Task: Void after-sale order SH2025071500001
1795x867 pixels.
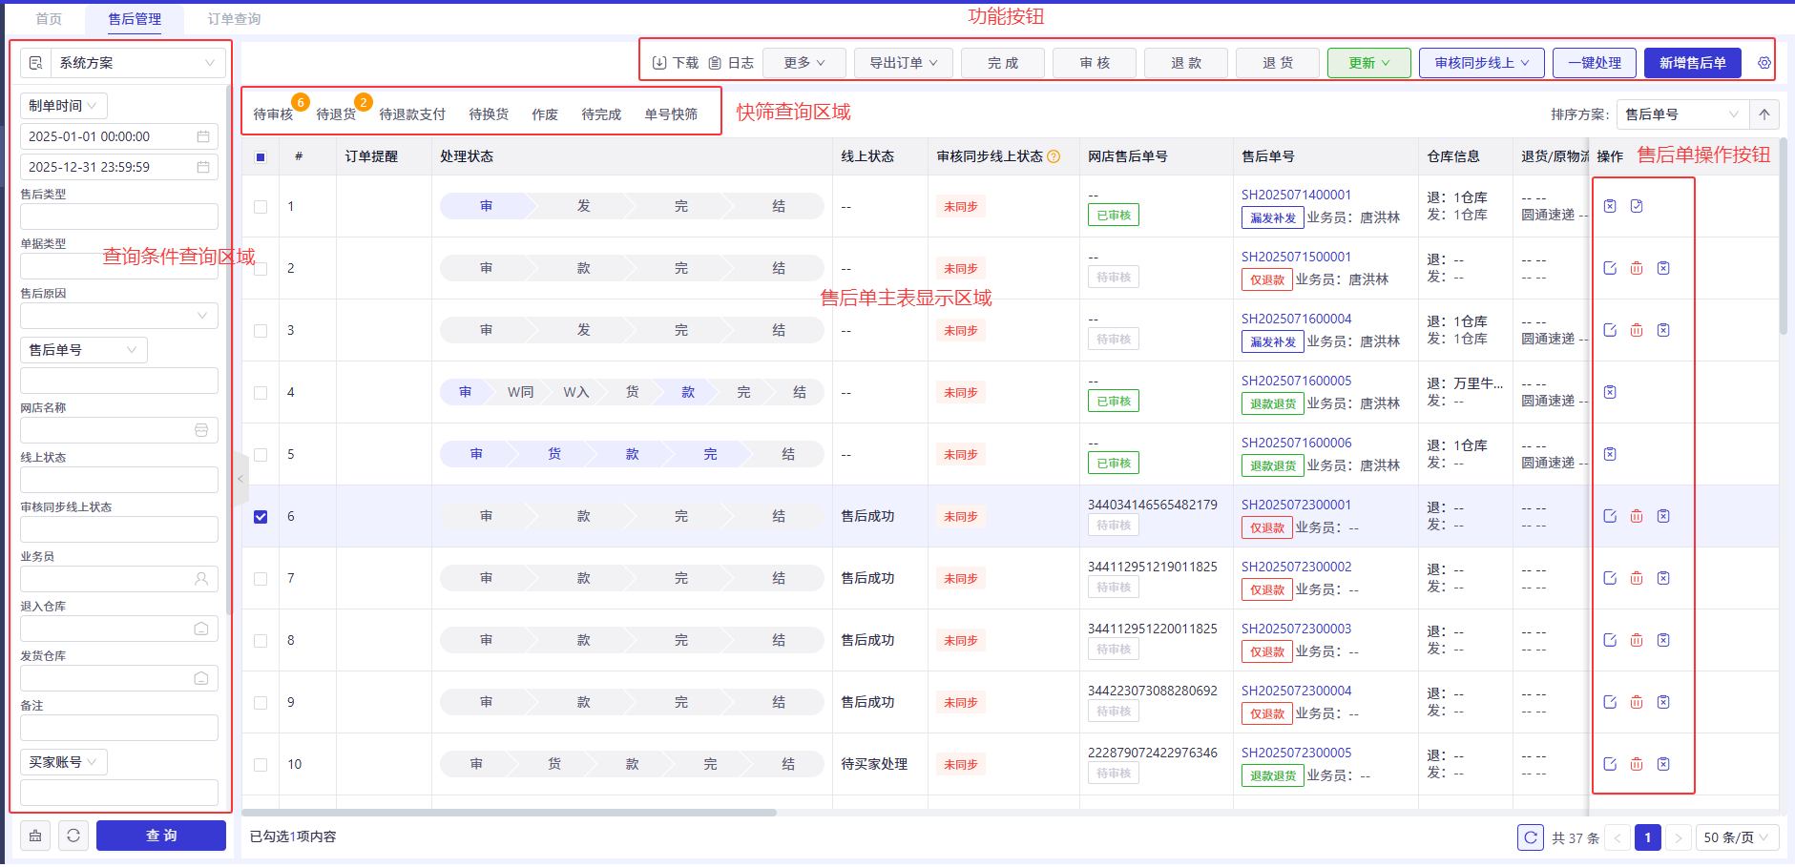Action: tap(1663, 268)
